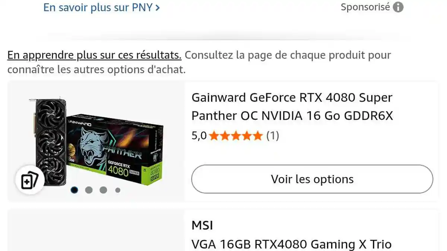Viewport: 447px width, 251px height.
Task: Click the MSI brand name
Action: pyautogui.click(x=202, y=225)
